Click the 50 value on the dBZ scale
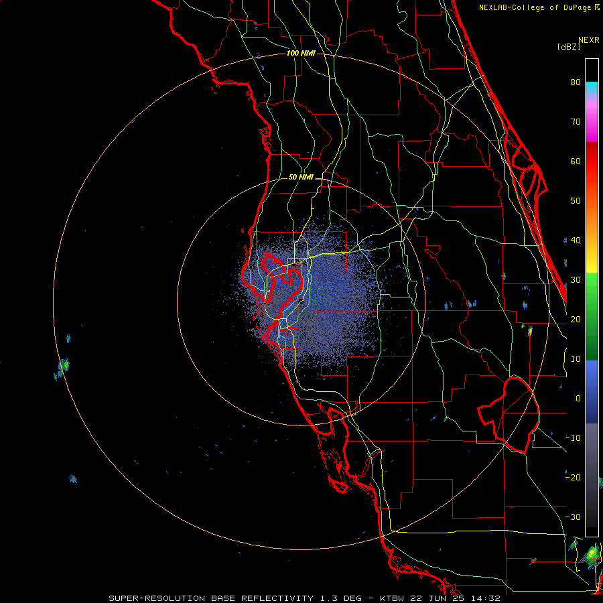Image resolution: width=603 pixels, height=603 pixels. tap(576, 201)
